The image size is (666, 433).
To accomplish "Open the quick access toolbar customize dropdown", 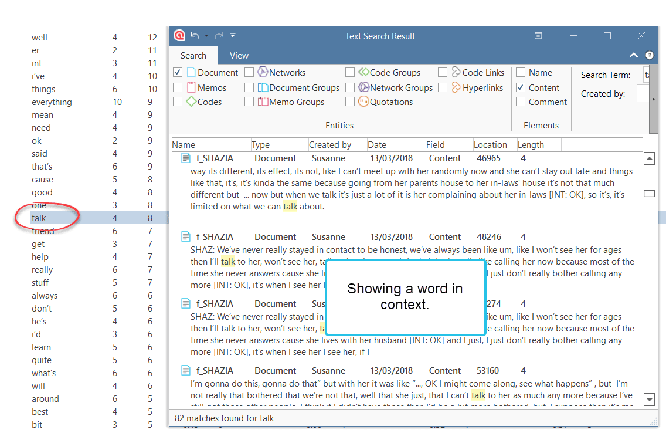I will 233,36.
